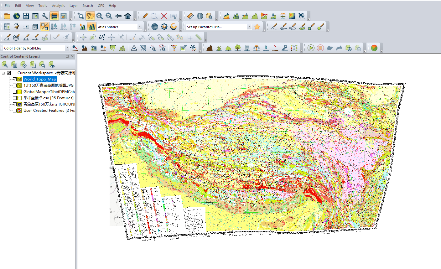This screenshot has height=269, width=441.
Task: Open the Analysis menu
Action: (58, 6)
